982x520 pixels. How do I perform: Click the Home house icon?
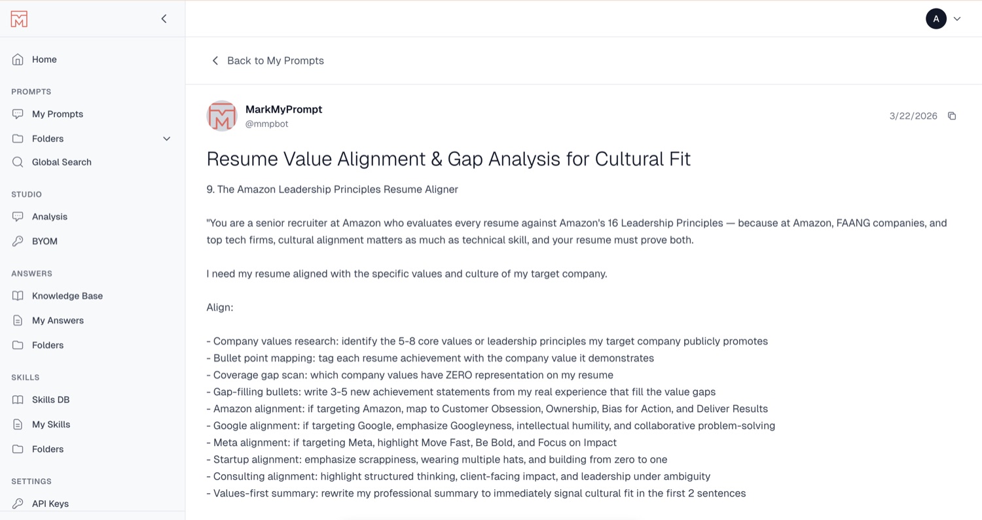[18, 60]
